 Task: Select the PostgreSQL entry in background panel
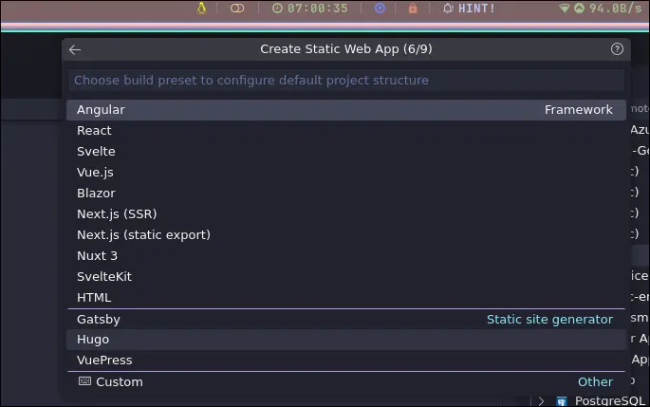point(610,400)
